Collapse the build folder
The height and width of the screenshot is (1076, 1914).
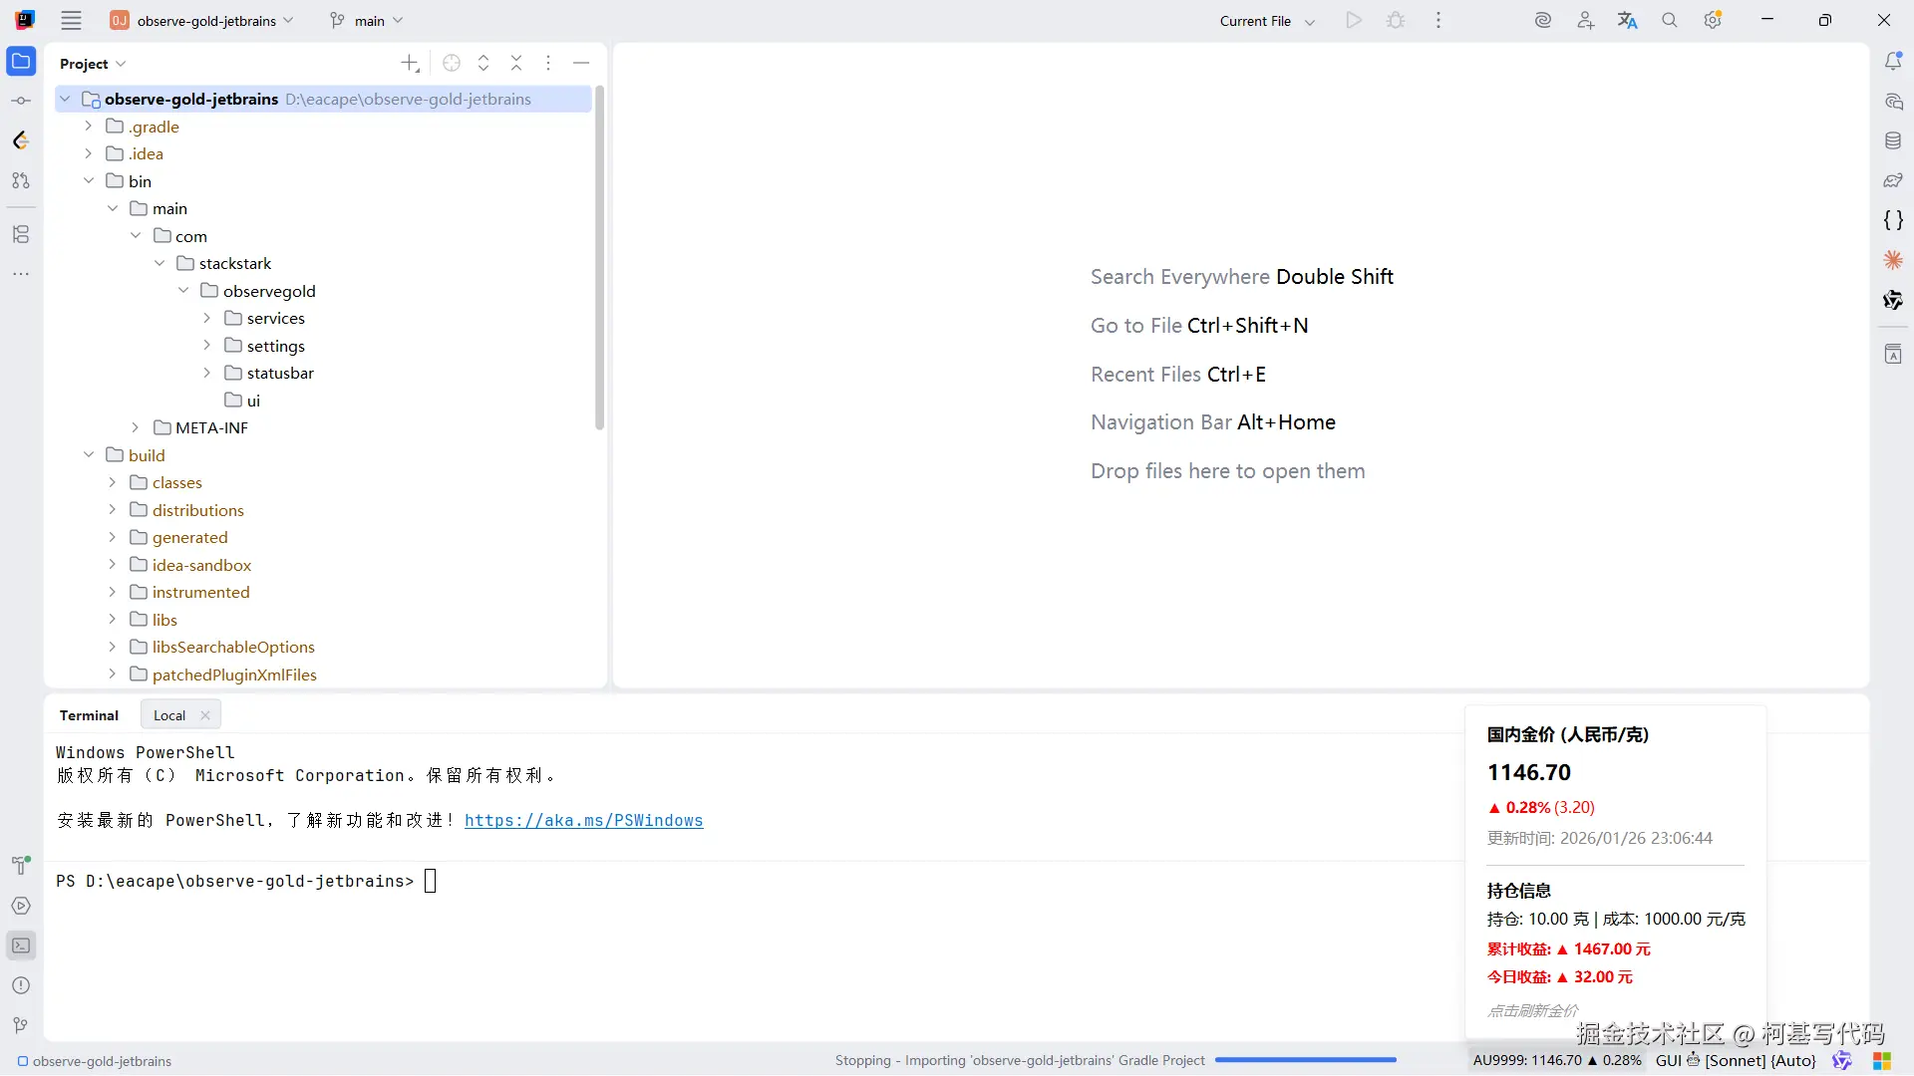[x=89, y=455]
